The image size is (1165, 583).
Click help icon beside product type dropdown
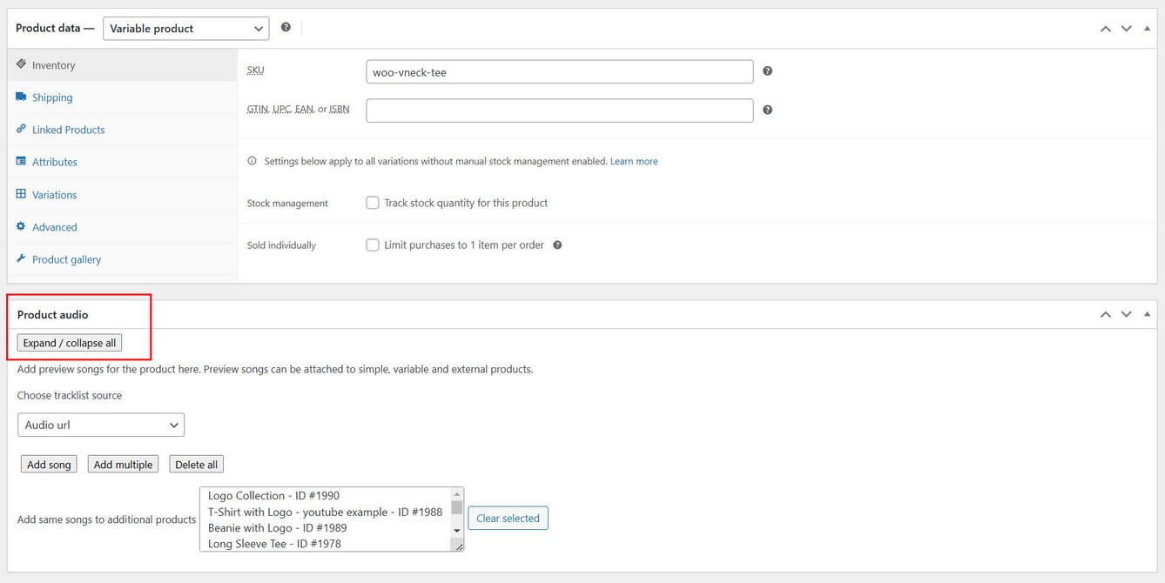pos(286,28)
